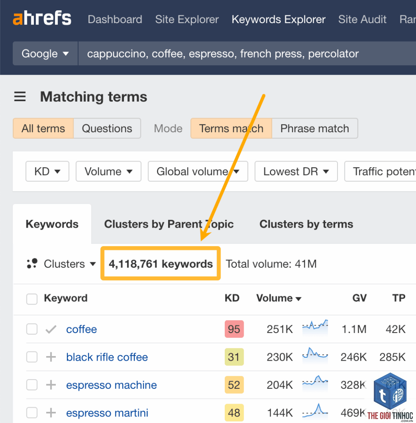
Task: Click black rifle coffee GV 246K
Action: pyautogui.click(x=354, y=357)
